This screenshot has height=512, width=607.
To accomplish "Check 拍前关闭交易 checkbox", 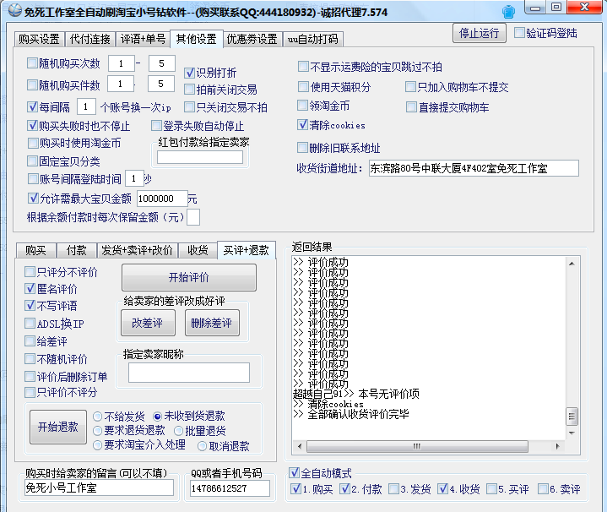I will [x=189, y=90].
